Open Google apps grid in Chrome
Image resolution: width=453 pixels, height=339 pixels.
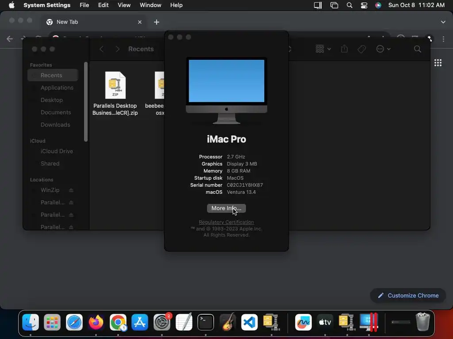coord(438,63)
